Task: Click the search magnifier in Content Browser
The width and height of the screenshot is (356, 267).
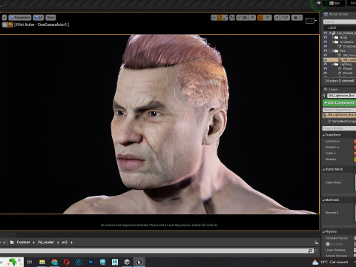Action: 311,251
